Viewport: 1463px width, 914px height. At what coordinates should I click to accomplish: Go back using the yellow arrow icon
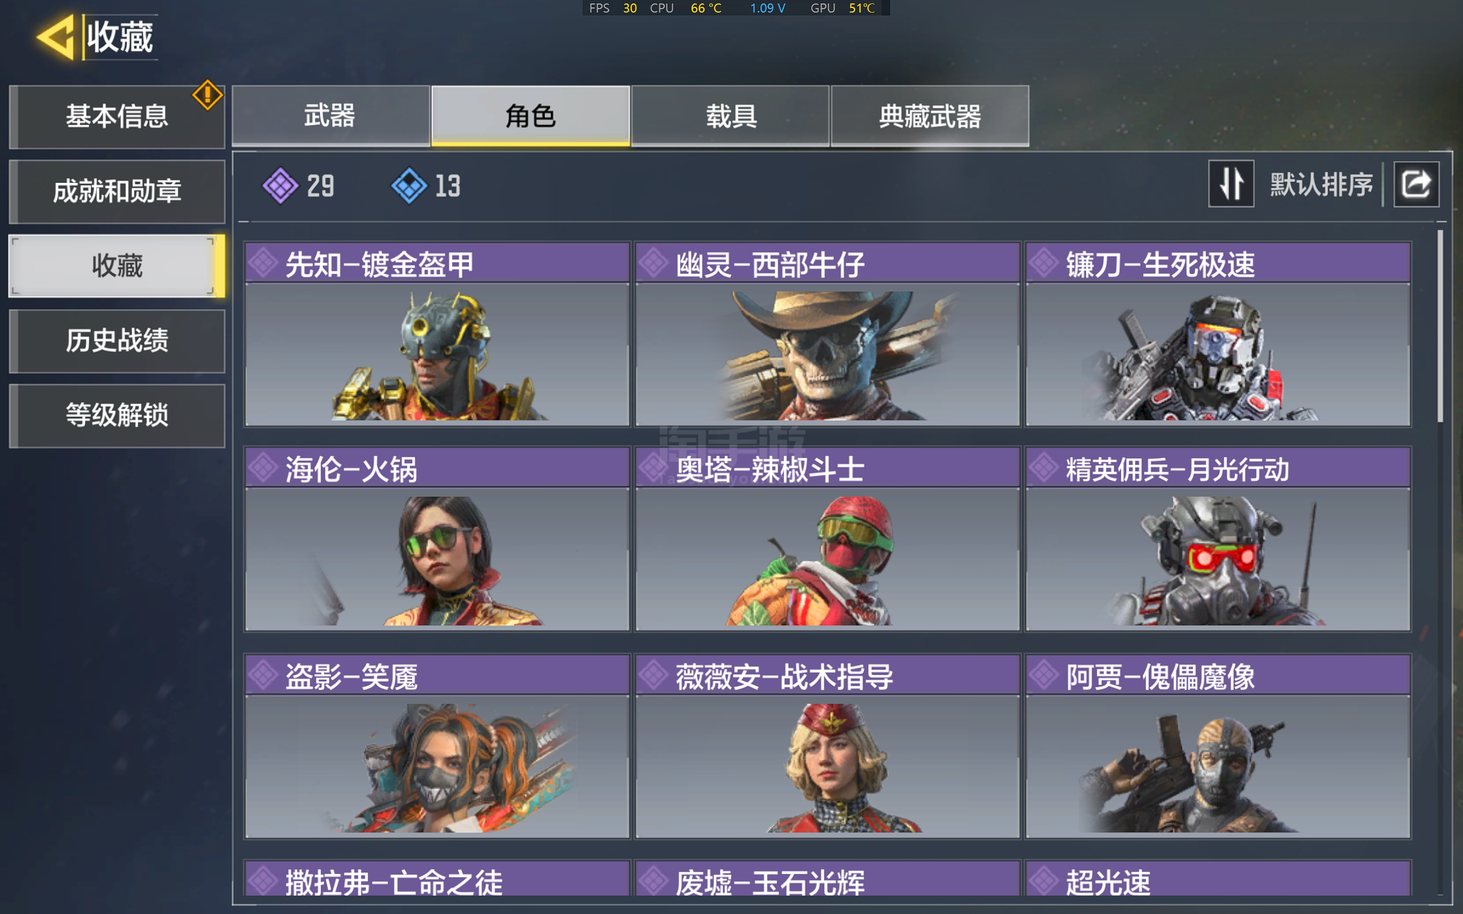coord(55,38)
